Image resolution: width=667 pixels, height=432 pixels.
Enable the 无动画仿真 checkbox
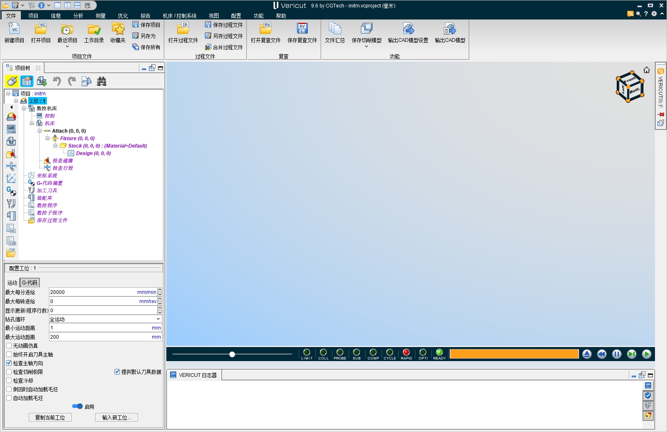tap(9, 345)
